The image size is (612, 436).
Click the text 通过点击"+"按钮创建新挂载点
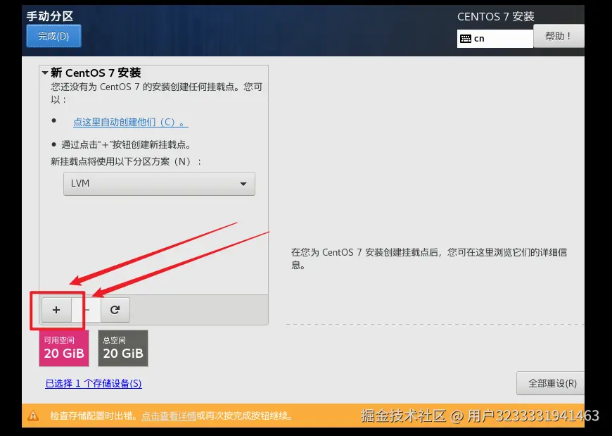click(x=126, y=144)
